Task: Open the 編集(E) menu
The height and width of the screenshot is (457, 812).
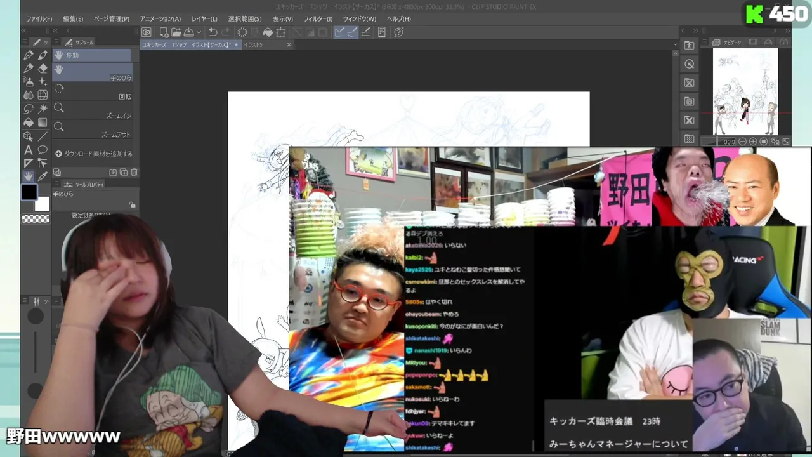Action: pyautogui.click(x=73, y=19)
